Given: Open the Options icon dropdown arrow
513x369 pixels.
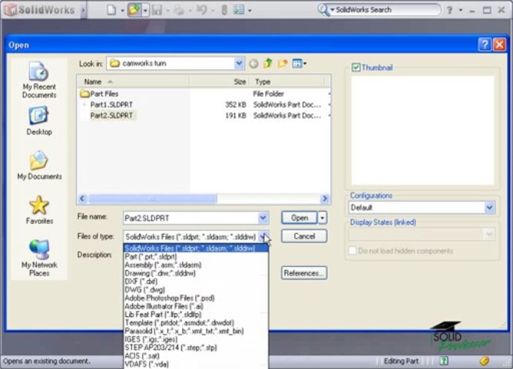Looking at the screenshot, I should click(x=250, y=10).
